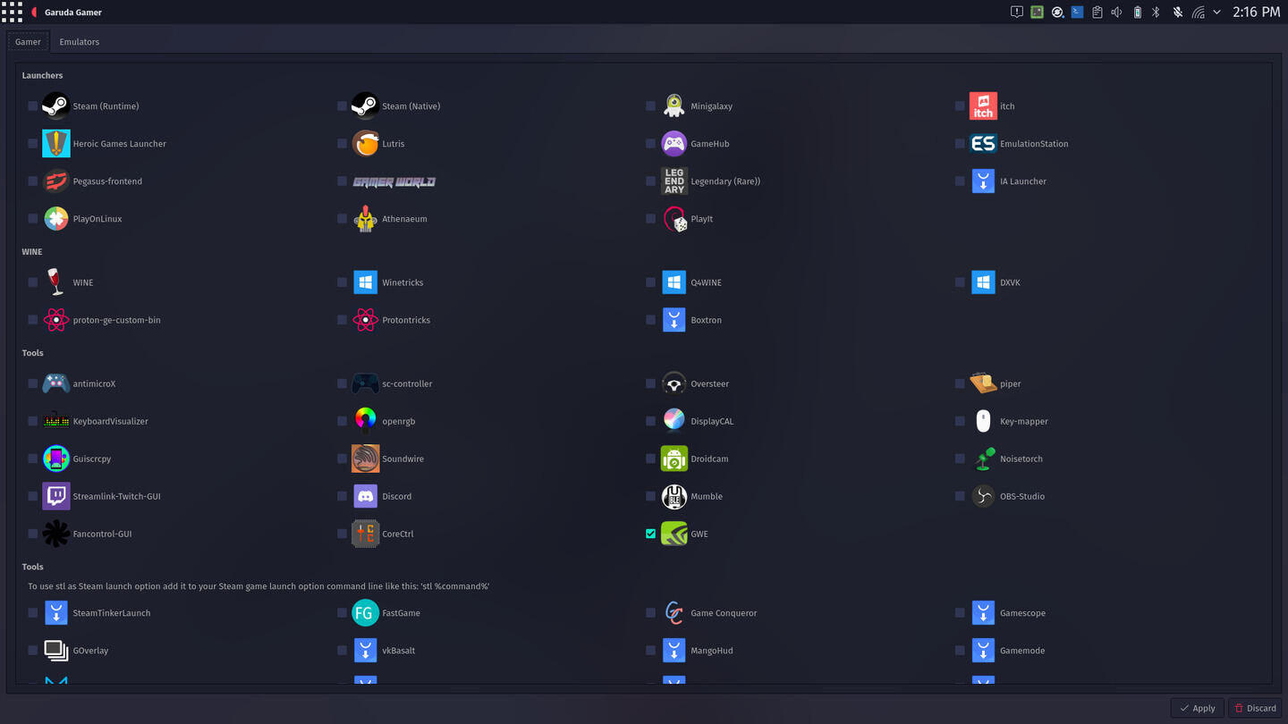Image resolution: width=1288 pixels, height=724 pixels.
Task: Click the Apply button
Action: (1197, 708)
